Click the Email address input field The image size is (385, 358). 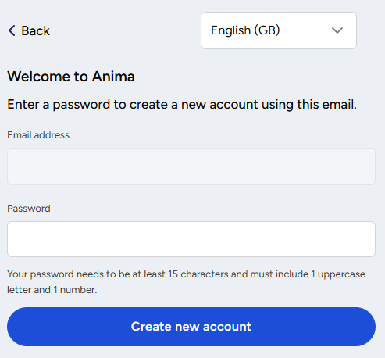click(191, 166)
